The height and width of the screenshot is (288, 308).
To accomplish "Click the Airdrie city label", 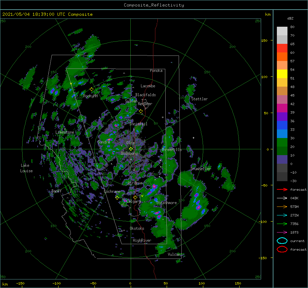I will (135, 183).
